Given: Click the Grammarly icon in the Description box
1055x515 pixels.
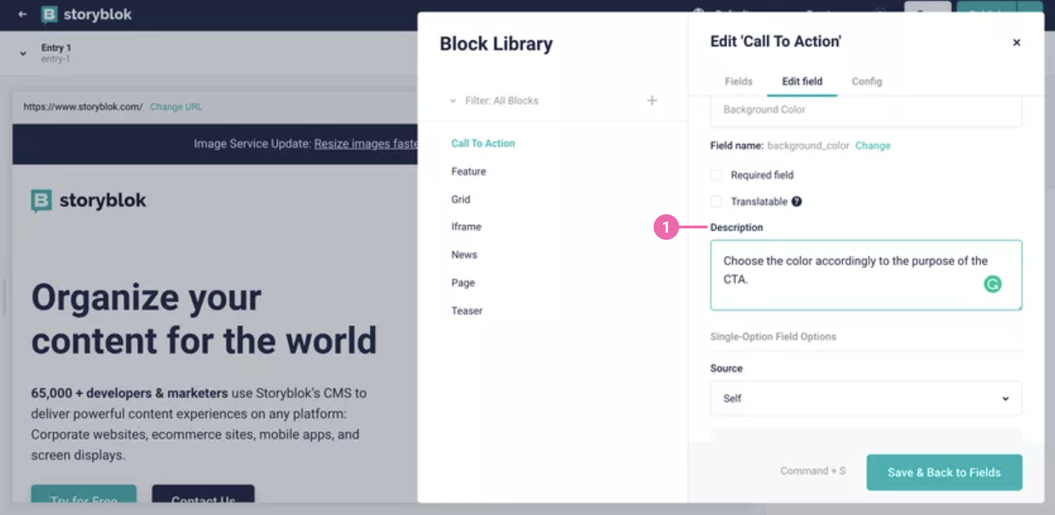Looking at the screenshot, I should tap(992, 282).
